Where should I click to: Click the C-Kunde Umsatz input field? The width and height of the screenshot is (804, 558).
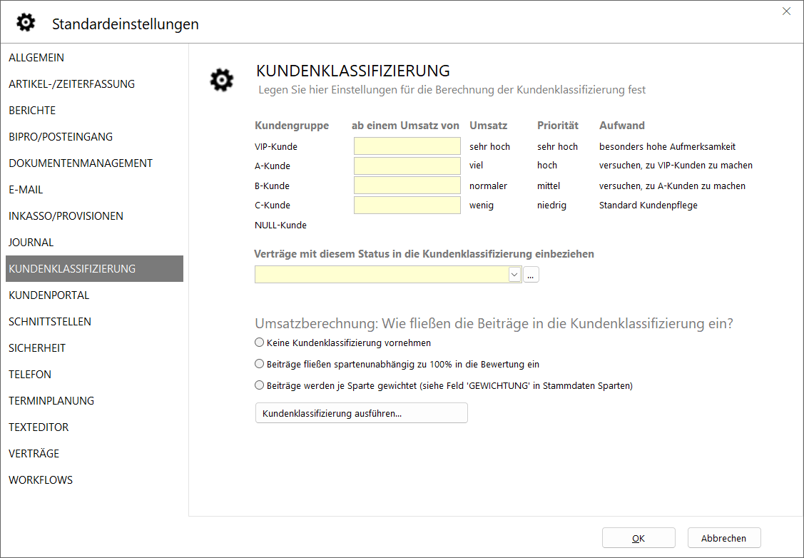407,206
